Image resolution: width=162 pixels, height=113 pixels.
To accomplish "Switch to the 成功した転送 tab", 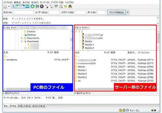I will point(39,106).
